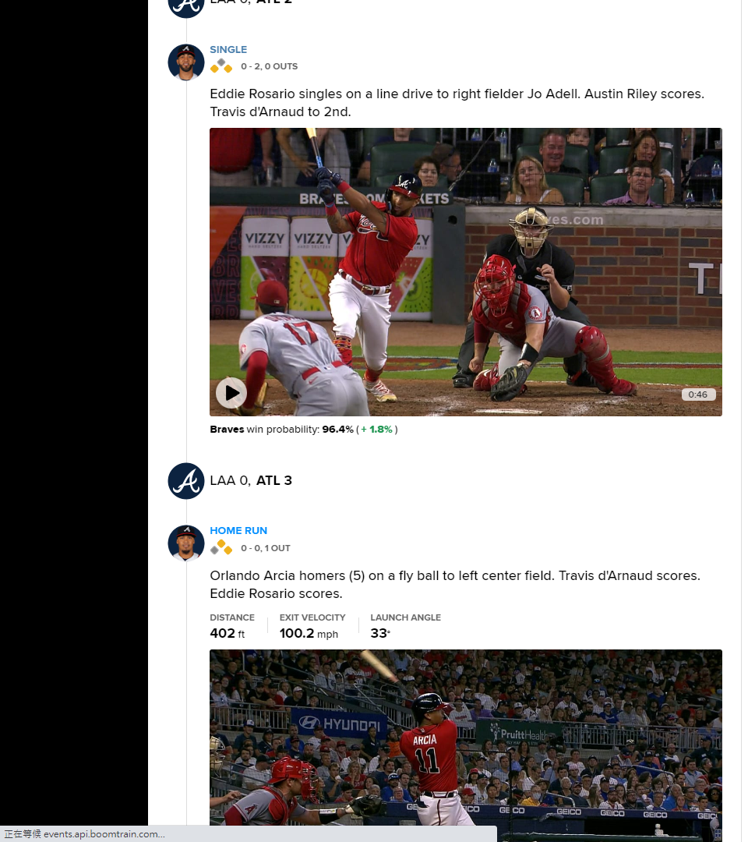The image size is (748, 842).
Task: Open the HOME RUN play label
Action: [238, 531]
